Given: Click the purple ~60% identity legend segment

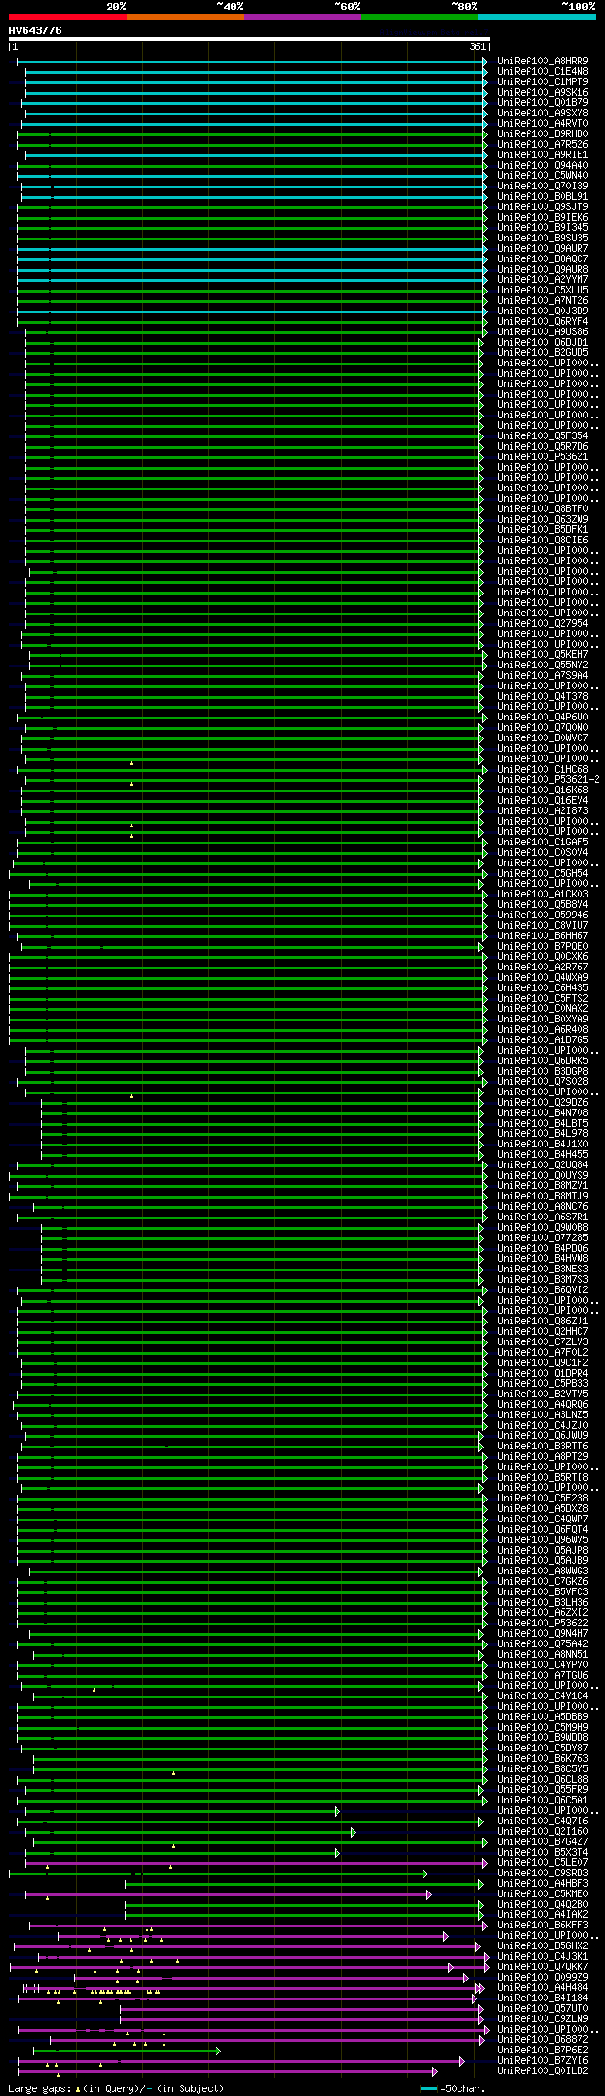Looking at the screenshot, I should click(x=302, y=17).
